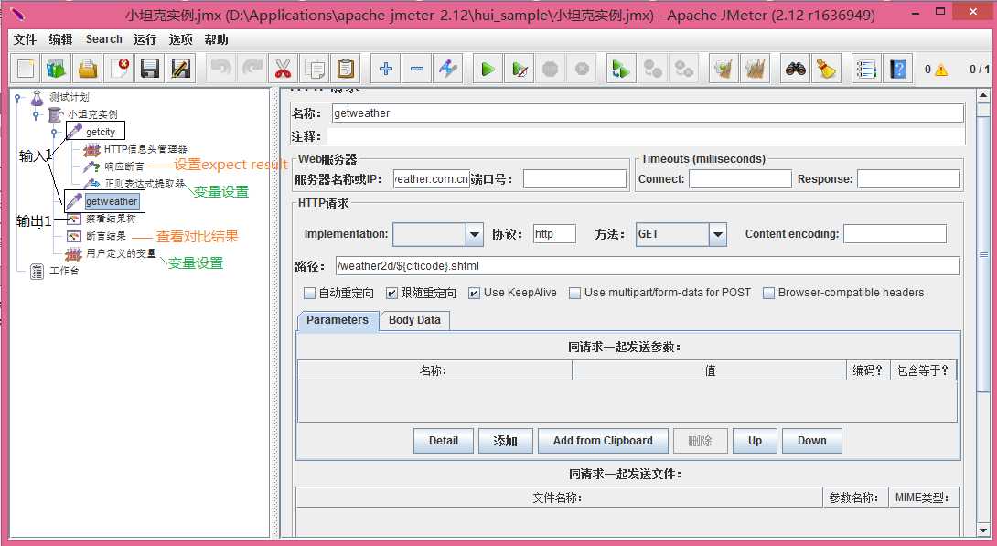Start the test with green play icon

click(488, 68)
